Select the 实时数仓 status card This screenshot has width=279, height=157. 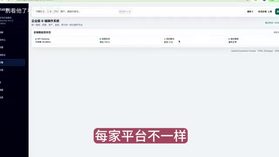tap(194, 41)
